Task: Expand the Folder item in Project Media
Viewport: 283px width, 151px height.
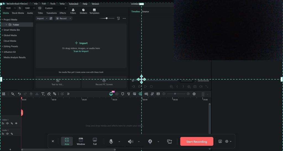Action: pos(6,25)
